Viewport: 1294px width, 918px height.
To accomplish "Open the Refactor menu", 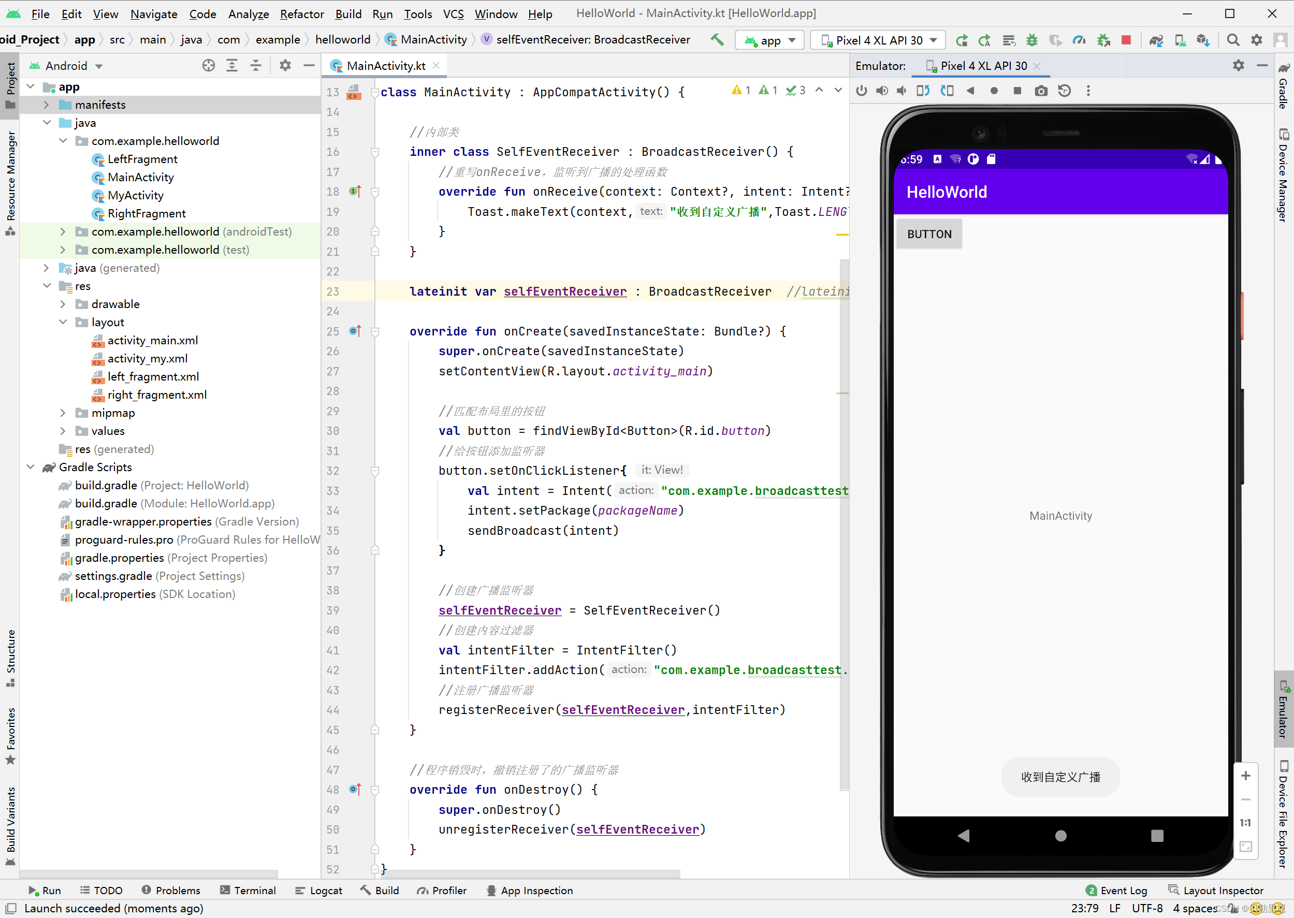I will [301, 13].
